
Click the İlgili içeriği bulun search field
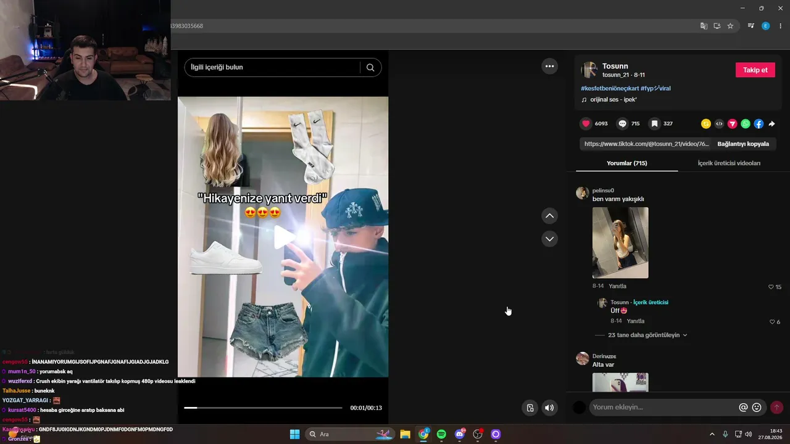point(283,67)
